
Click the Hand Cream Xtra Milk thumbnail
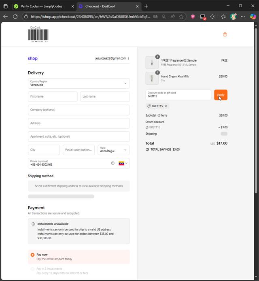(x=152, y=78)
